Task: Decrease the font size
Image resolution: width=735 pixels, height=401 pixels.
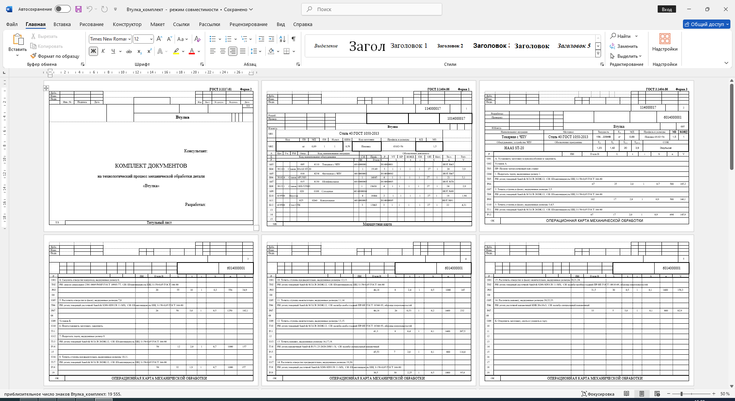Action: [x=170, y=39]
